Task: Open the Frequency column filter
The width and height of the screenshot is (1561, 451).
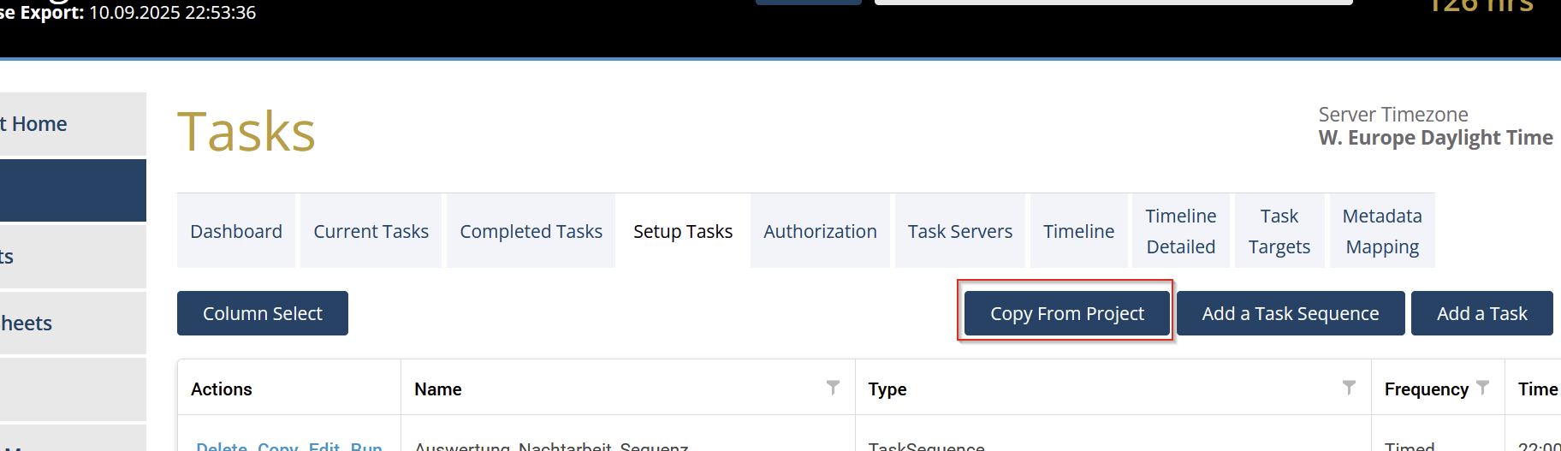Action: tap(1483, 388)
